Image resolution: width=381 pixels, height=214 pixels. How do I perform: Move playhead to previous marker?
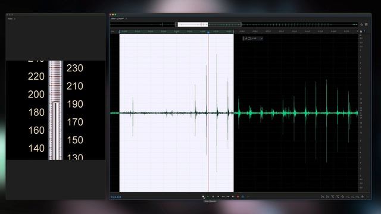[x=218, y=197]
